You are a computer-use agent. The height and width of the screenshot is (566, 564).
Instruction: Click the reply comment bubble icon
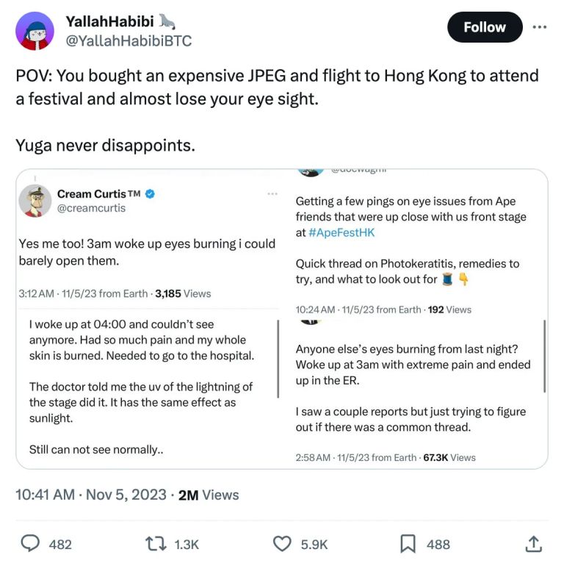click(29, 543)
